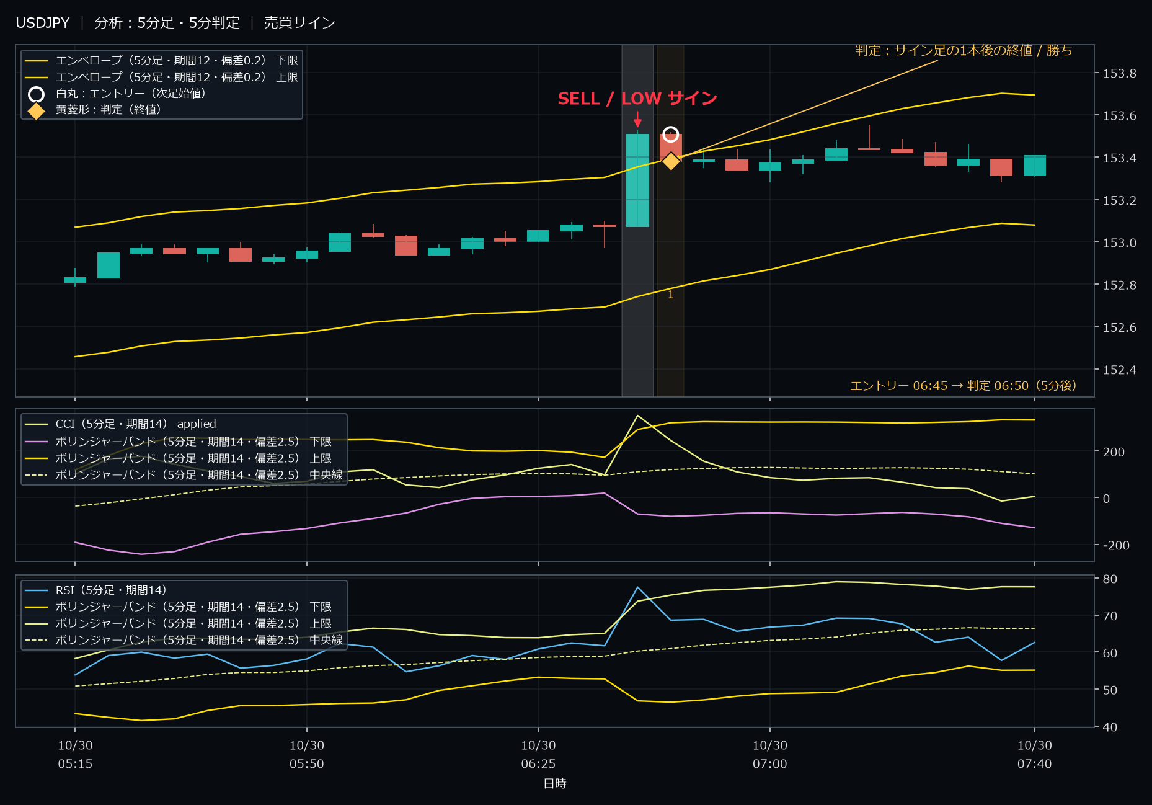Click the 153.0 price axis label
Screen dimensions: 1152x805
[1119, 243]
